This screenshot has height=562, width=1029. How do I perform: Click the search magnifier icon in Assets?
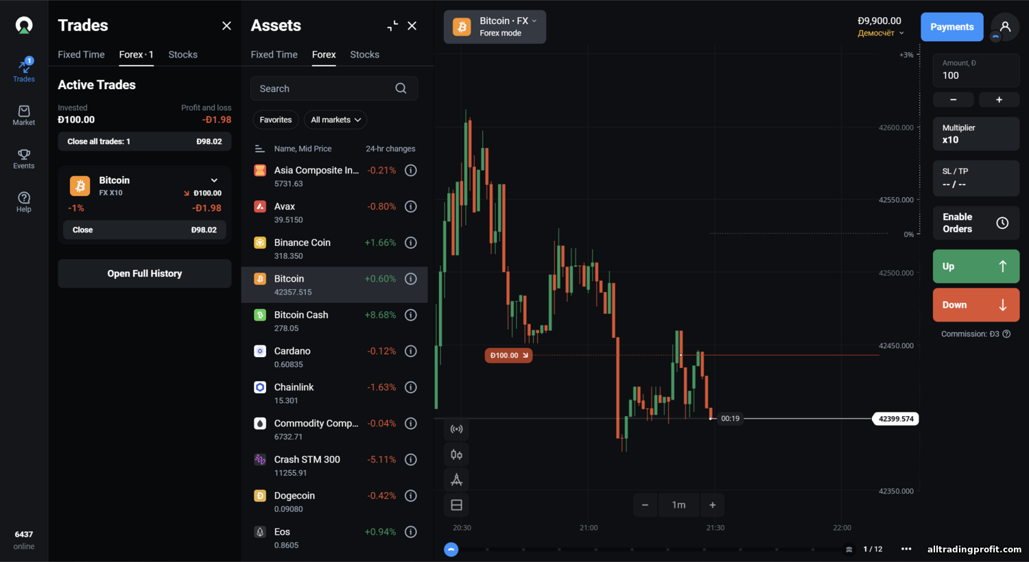click(x=401, y=88)
